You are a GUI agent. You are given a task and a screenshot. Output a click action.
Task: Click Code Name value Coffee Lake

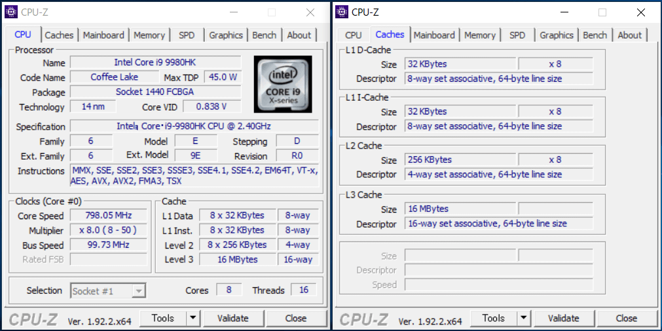115,77
